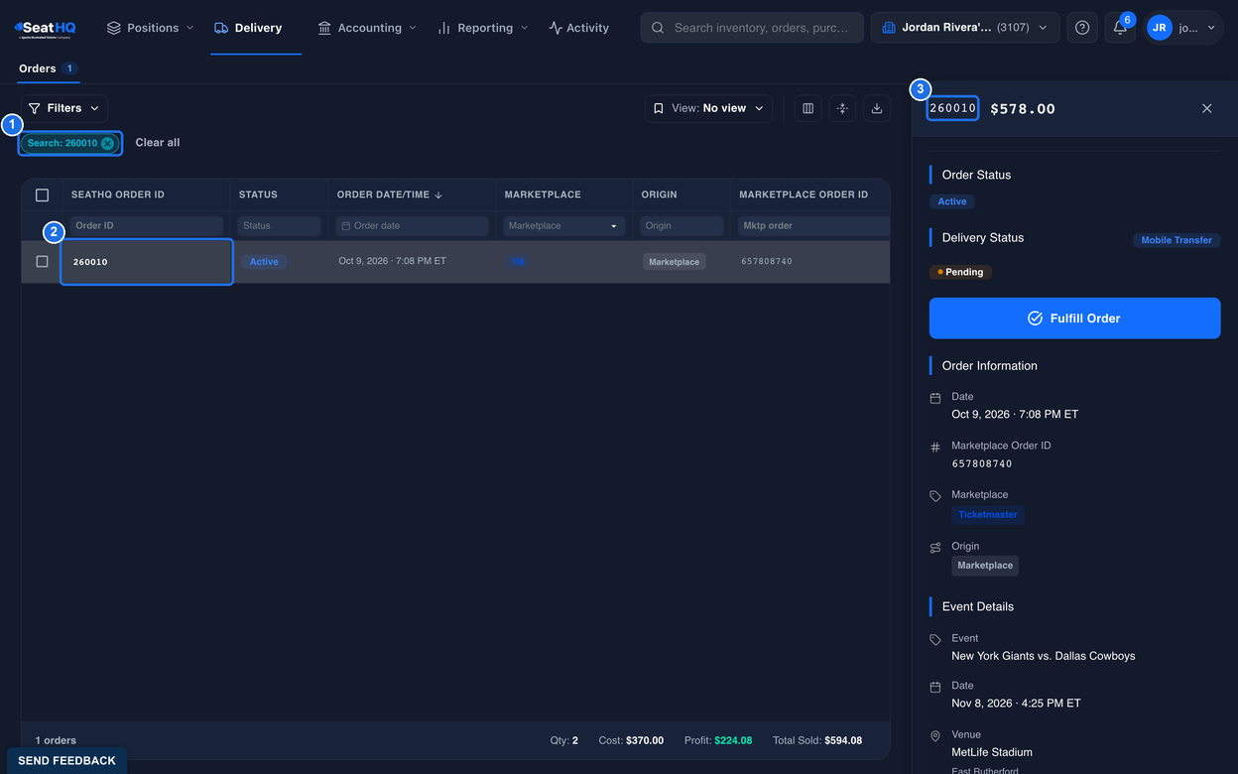Sort by Order Date/Time column
The image size is (1238, 774).
click(x=390, y=194)
